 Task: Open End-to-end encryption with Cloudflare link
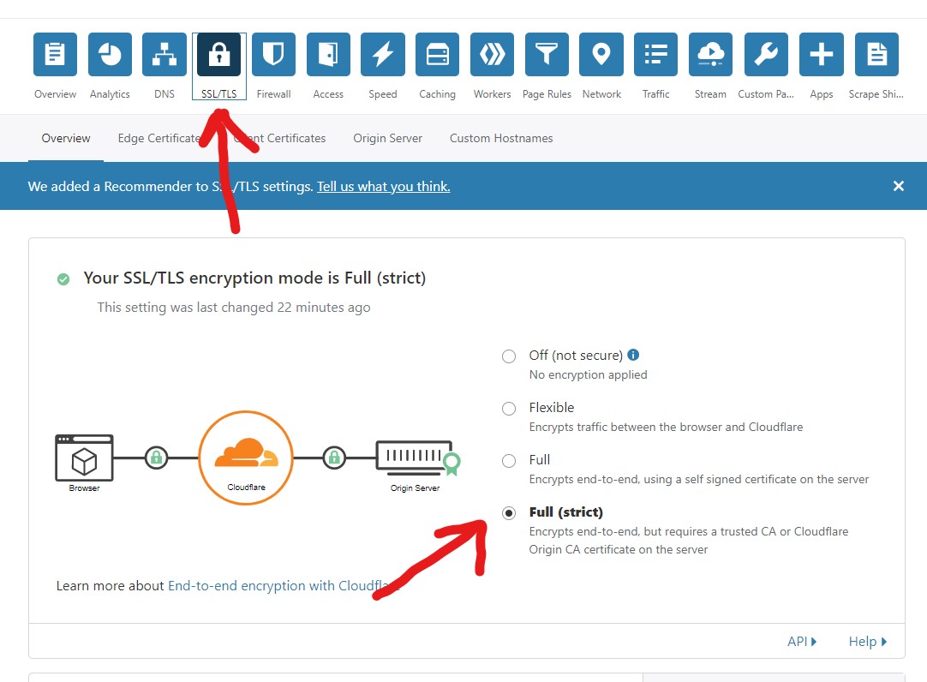click(284, 586)
